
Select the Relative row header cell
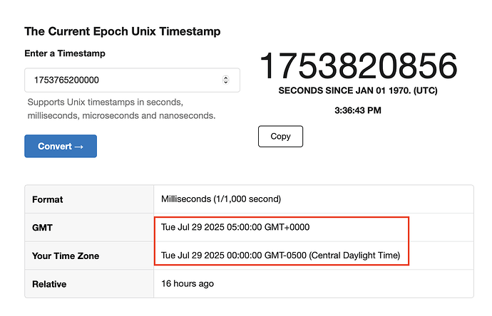point(89,284)
